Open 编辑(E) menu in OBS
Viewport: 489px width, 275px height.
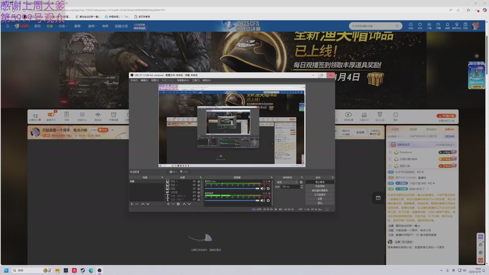[x=144, y=80]
